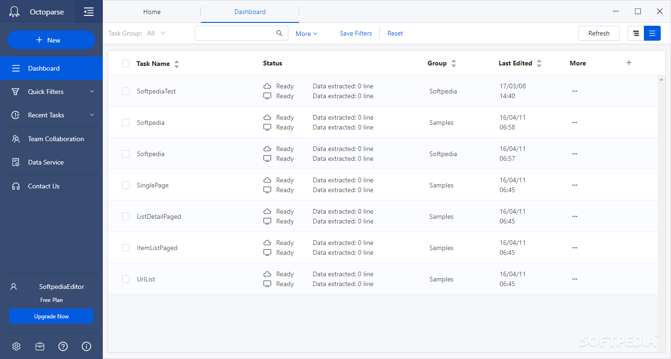Open the sidebar collapse icon at the top

[x=88, y=11]
